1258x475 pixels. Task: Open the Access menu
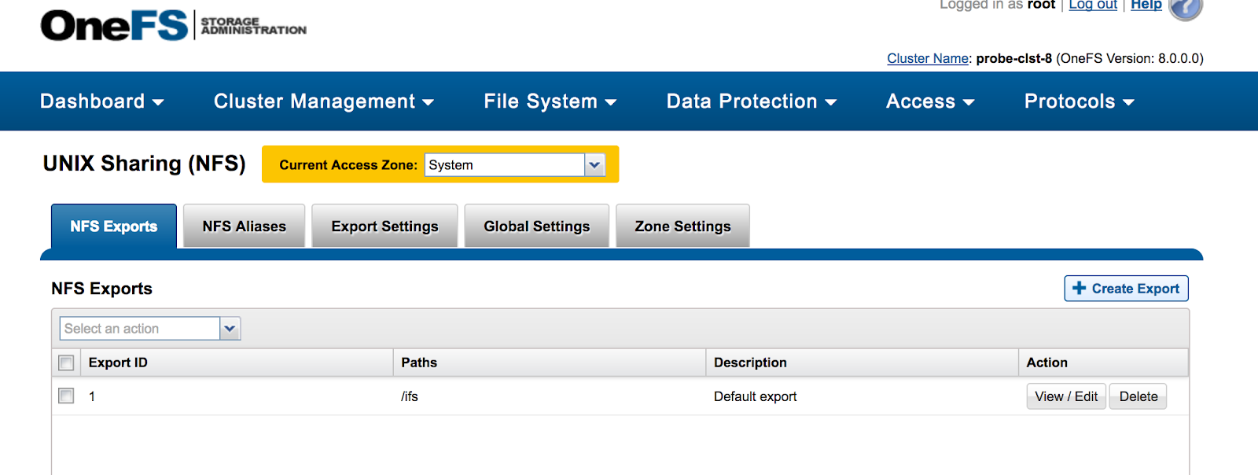coord(930,101)
